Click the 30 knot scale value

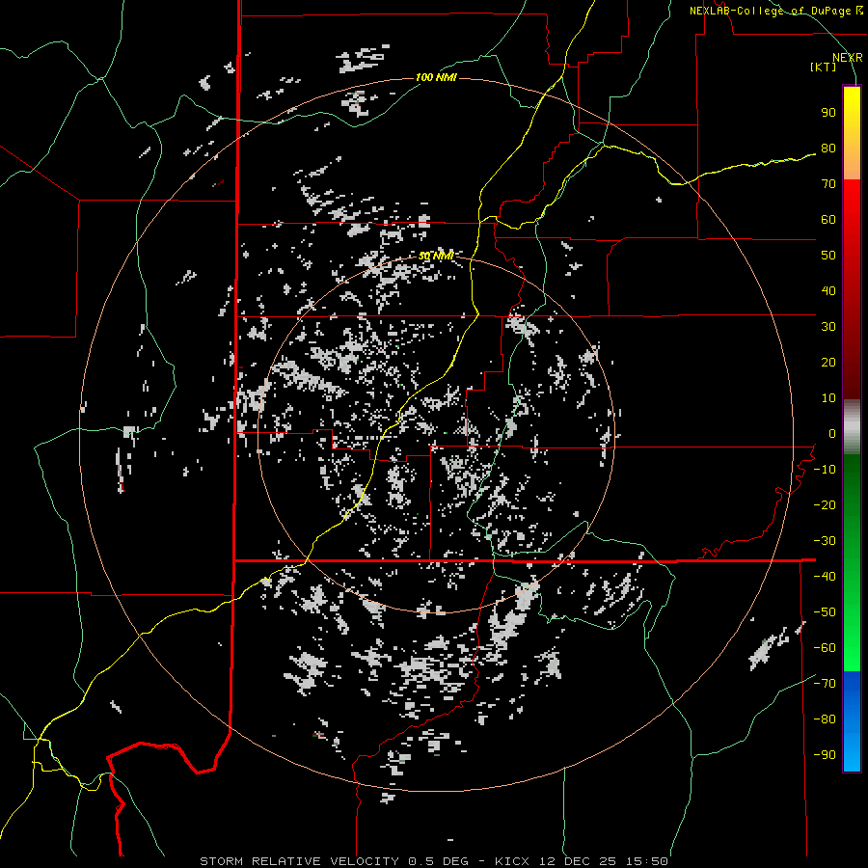(828, 327)
